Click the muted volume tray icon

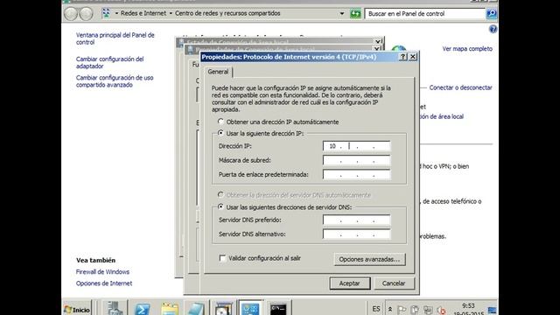coord(441,310)
